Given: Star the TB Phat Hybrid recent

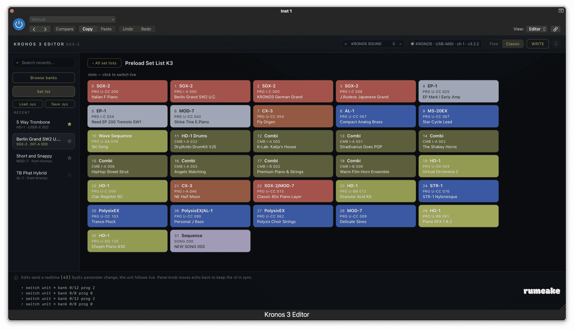Looking at the screenshot, I should [x=69, y=175].
